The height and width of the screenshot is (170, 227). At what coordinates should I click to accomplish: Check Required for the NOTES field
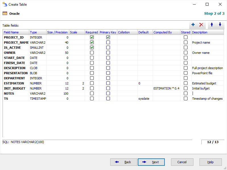coord(92,93)
